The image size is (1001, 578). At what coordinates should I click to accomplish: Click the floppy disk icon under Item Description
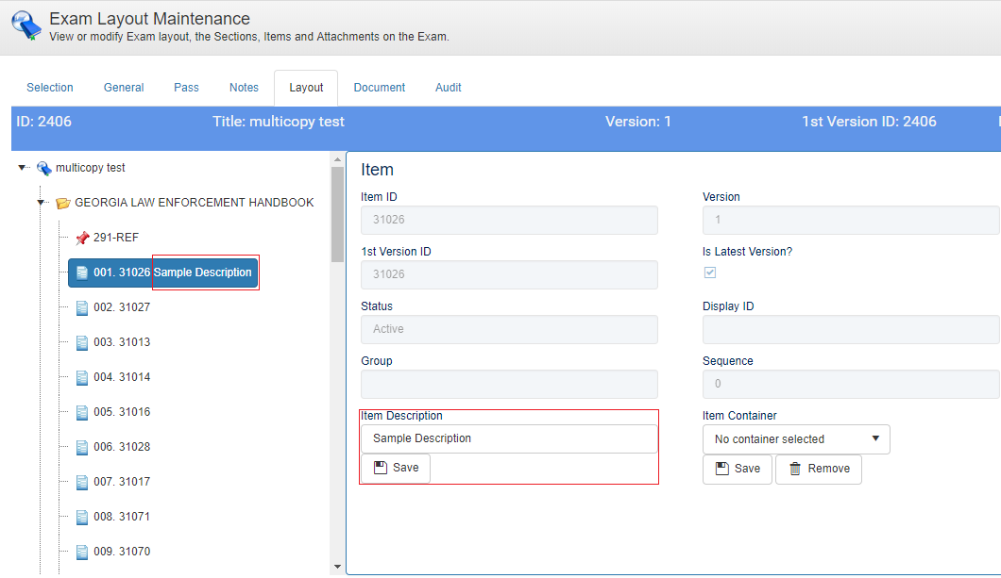tap(381, 468)
